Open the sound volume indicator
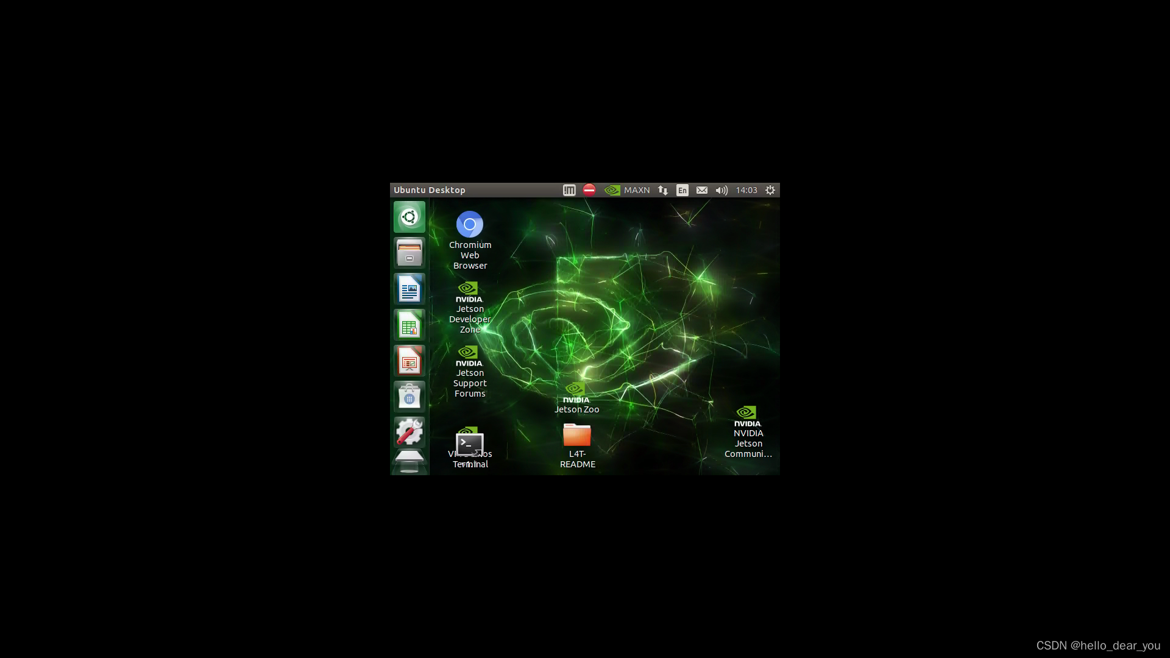Screen dimensions: 1170x658 (721, 190)
